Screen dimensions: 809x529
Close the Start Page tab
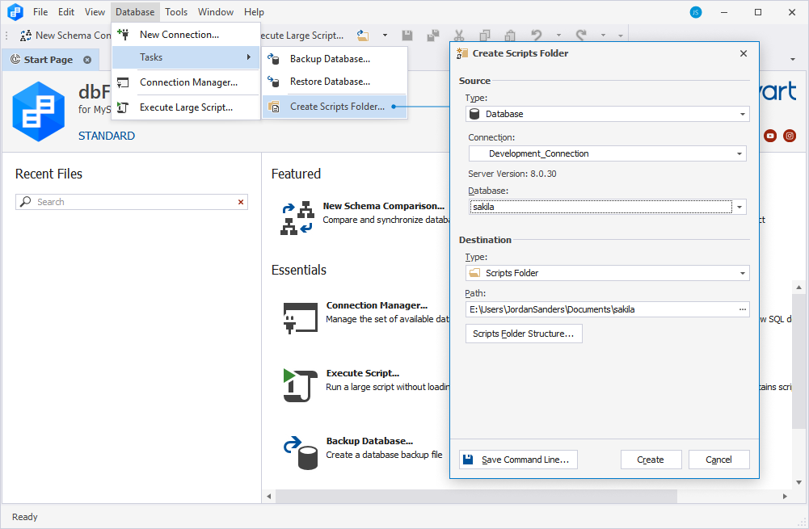tap(87, 60)
